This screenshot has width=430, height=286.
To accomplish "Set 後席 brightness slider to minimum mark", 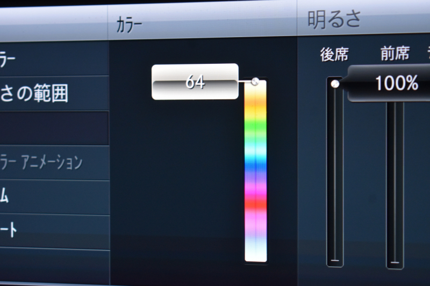I will coord(335,260).
